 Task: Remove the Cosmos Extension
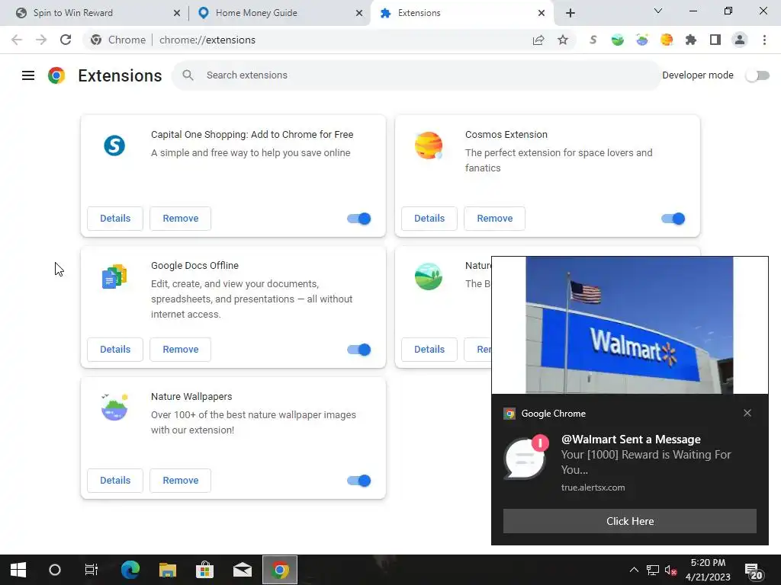(494, 219)
